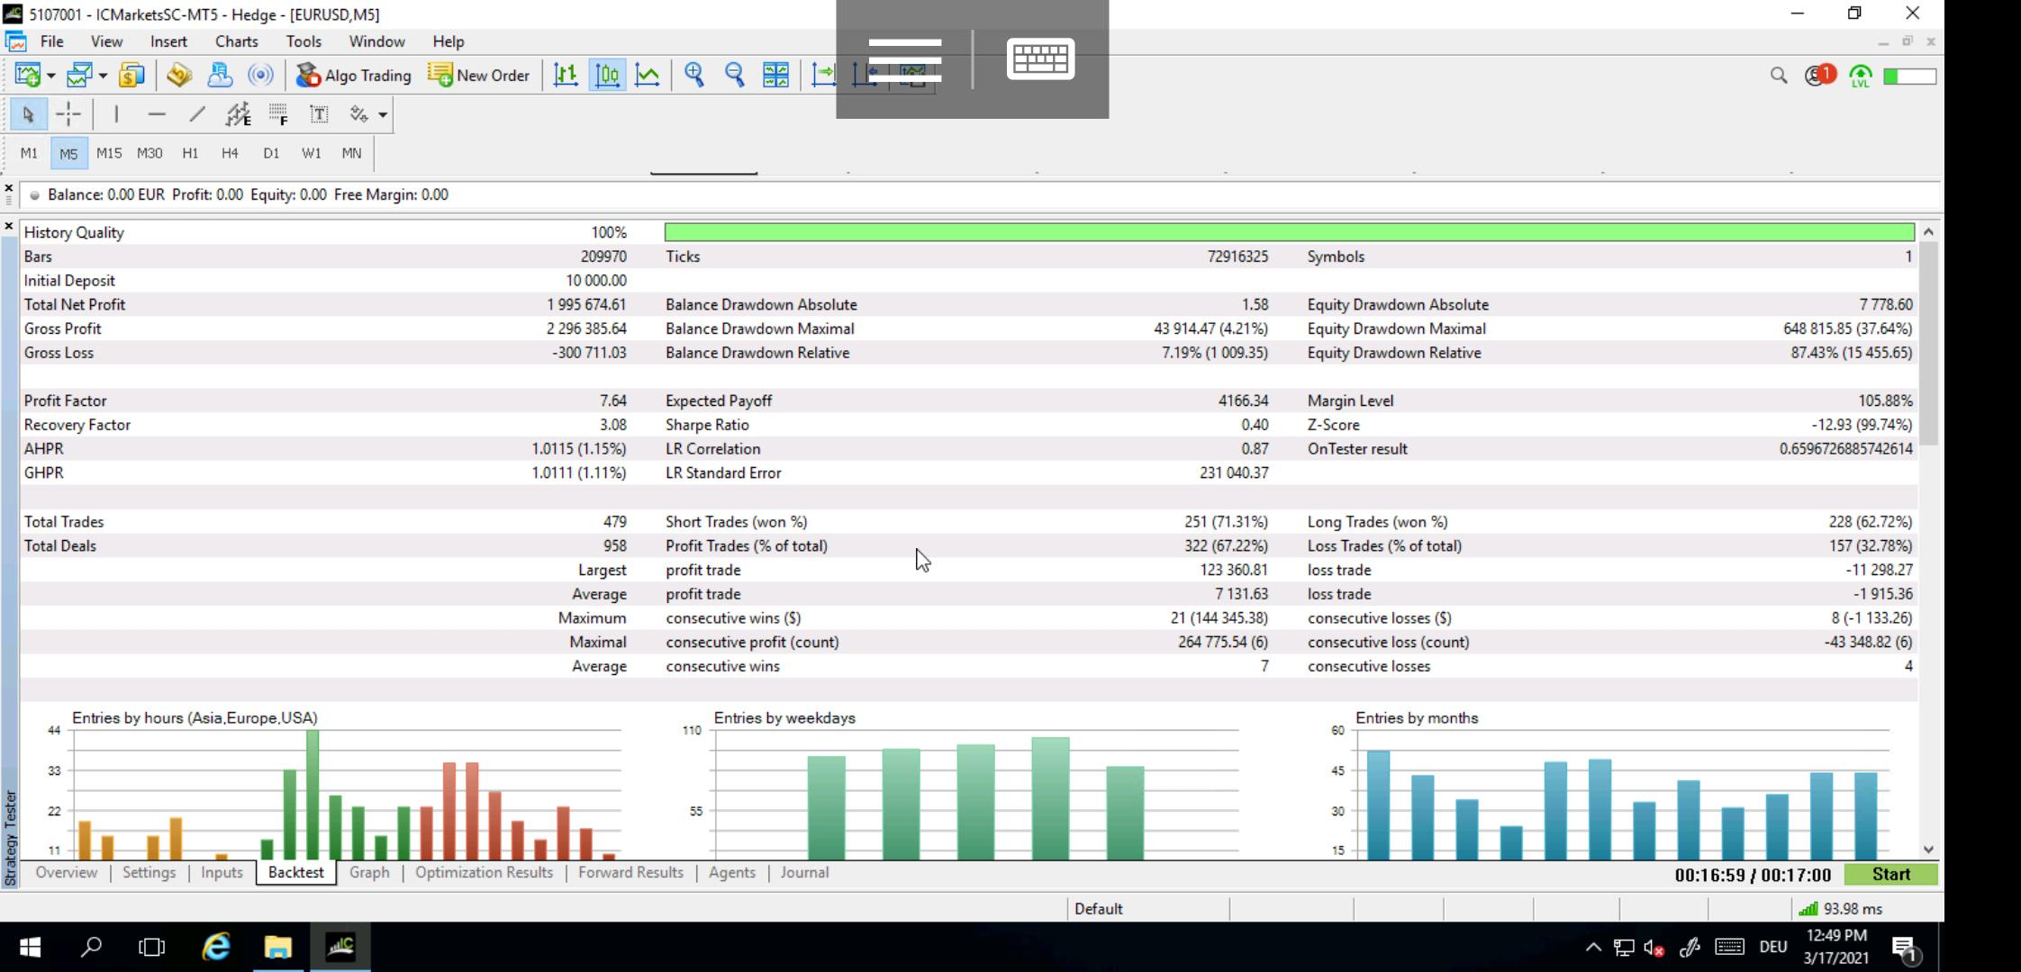Image resolution: width=2021 pixels, height=972 pixels.
Task: Show hidden system tray icons
Action: (x=1593, y=947)
